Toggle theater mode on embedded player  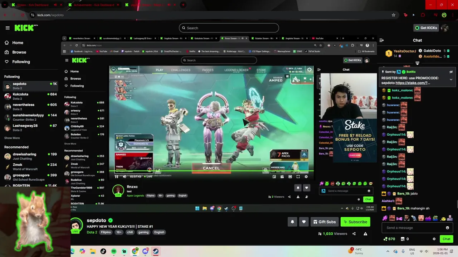pyautogui.click(x=290, y=176)
